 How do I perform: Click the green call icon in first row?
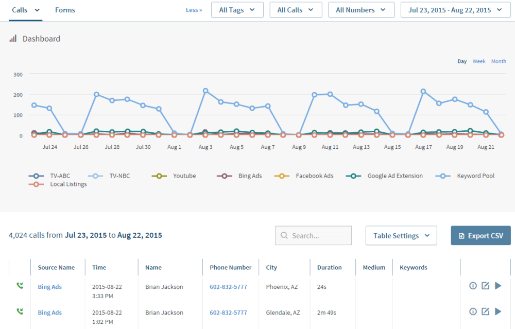pos(20,286)
